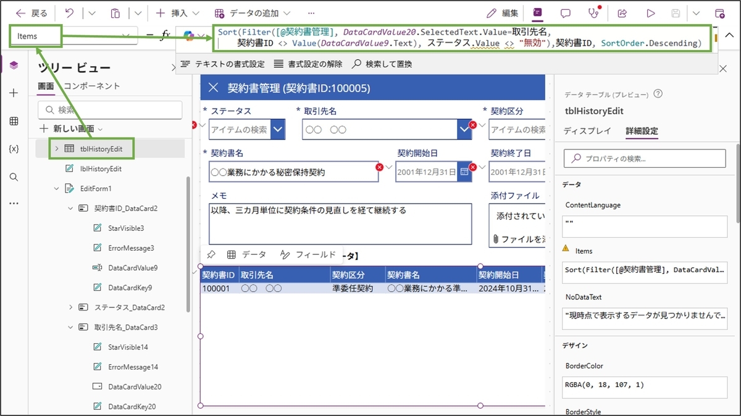The image size is (741, 416).
Task: Open the paste options dropdown arrow
Action: (138, 13)
